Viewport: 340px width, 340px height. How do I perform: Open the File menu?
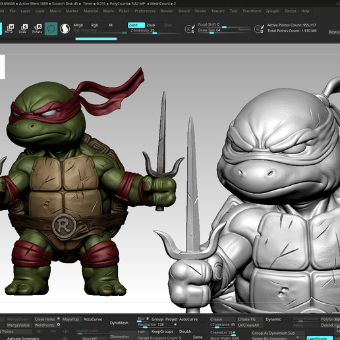coord(13,11)
